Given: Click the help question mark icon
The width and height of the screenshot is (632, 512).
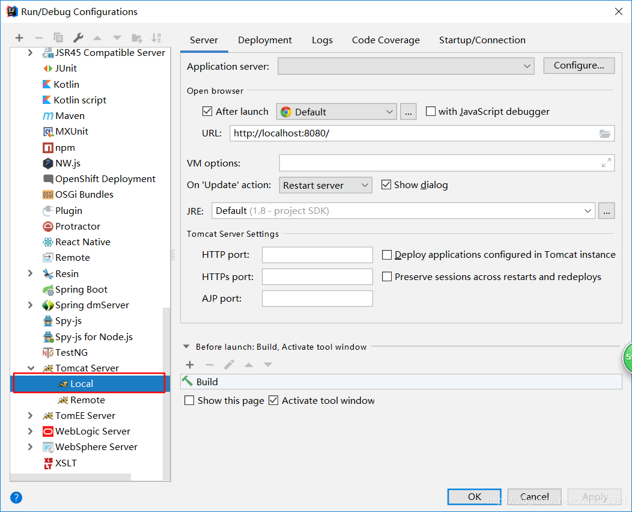Looking at the screenshot, I should click(x=16, y=498).
